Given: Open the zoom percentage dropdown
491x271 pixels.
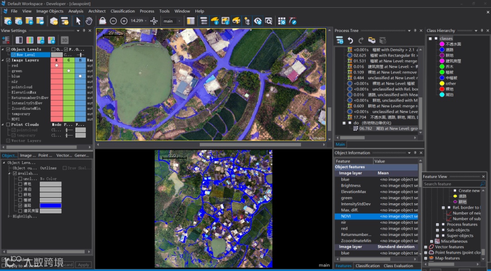Looking at the screenshot, I should 146,21.
